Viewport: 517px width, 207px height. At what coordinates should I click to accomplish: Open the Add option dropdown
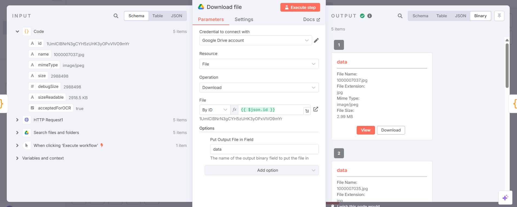pos(261,170)
